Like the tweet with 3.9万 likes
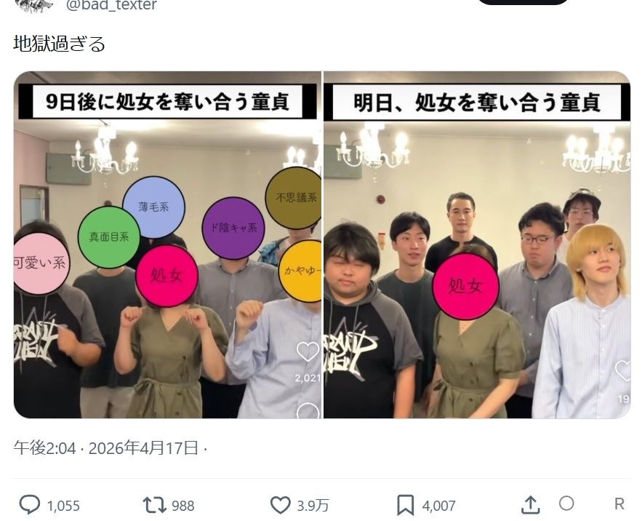The image size is (642, 521). pos(281,505)
